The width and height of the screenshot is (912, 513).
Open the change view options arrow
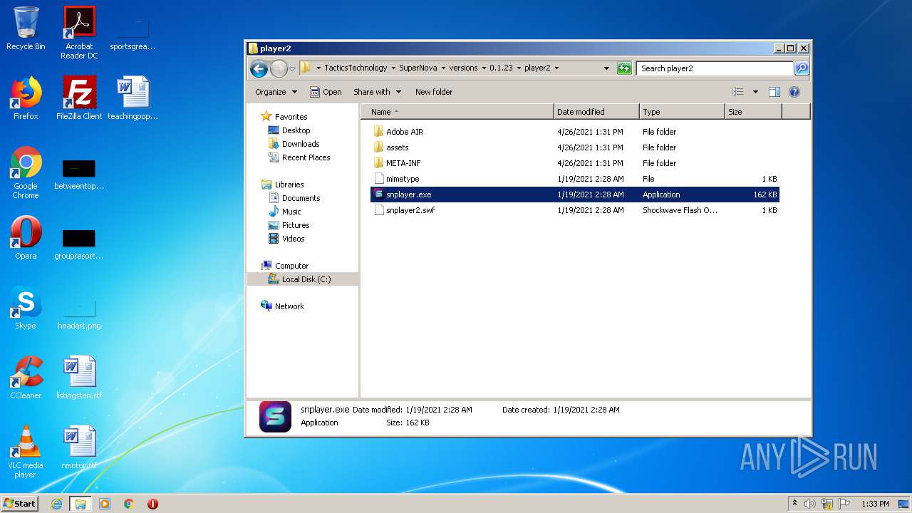(x=755, y=92)
